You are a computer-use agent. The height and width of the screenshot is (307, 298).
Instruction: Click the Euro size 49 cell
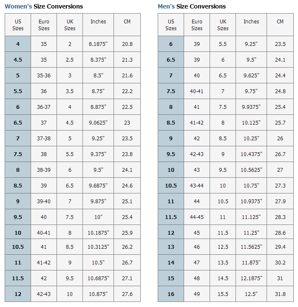point(197,294)
